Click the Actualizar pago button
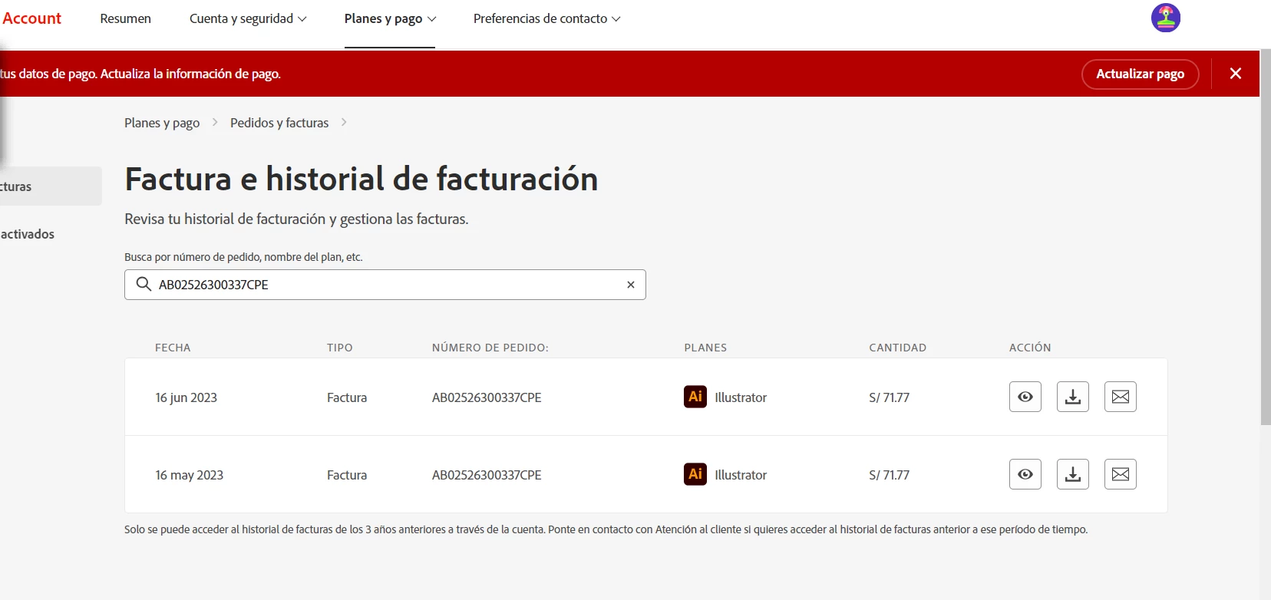 tap(1140, 74)
